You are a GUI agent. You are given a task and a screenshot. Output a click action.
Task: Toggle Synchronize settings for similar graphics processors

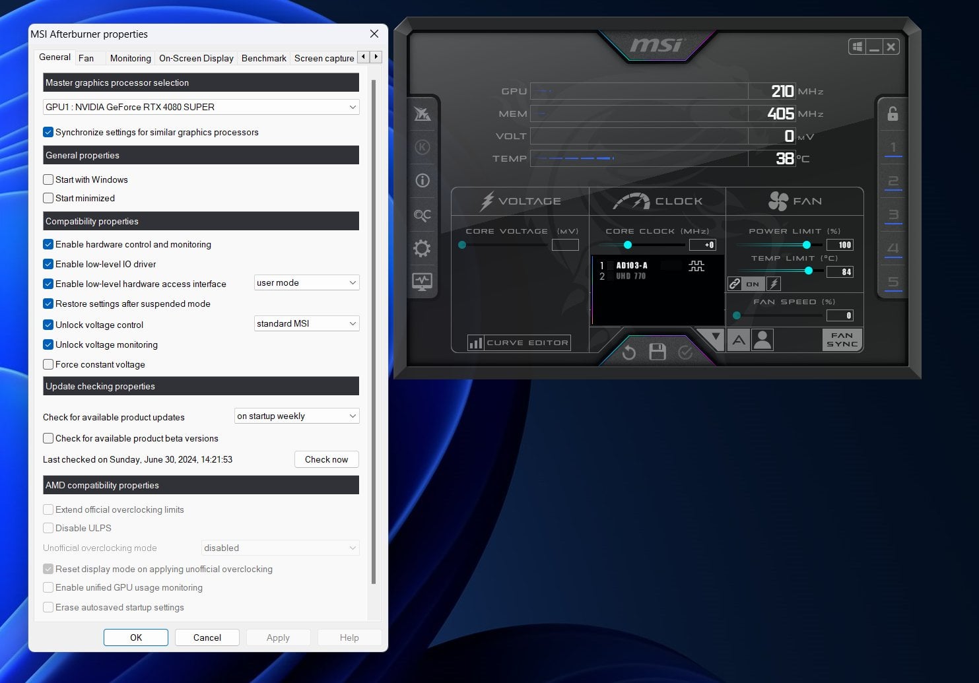tap(48, 132)
